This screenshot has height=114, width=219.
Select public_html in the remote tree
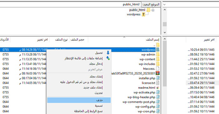pos(137,10)
